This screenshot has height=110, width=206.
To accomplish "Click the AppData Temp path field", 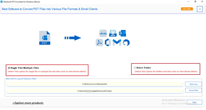I will [95, 91].
